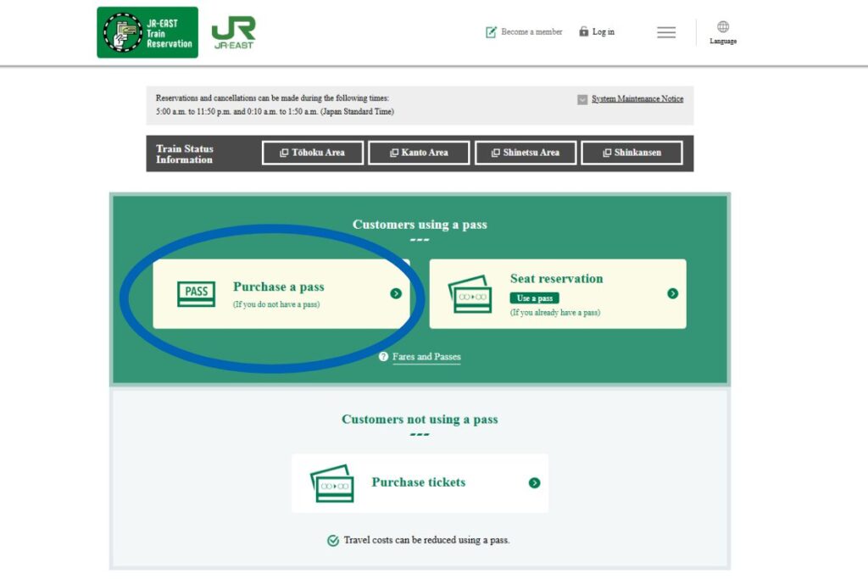Open the Shinetsu Area status page
868x579 pixels.
(x=526, y=153)
